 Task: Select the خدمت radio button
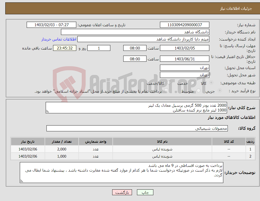pyautogui.click(x=193, y=83)
